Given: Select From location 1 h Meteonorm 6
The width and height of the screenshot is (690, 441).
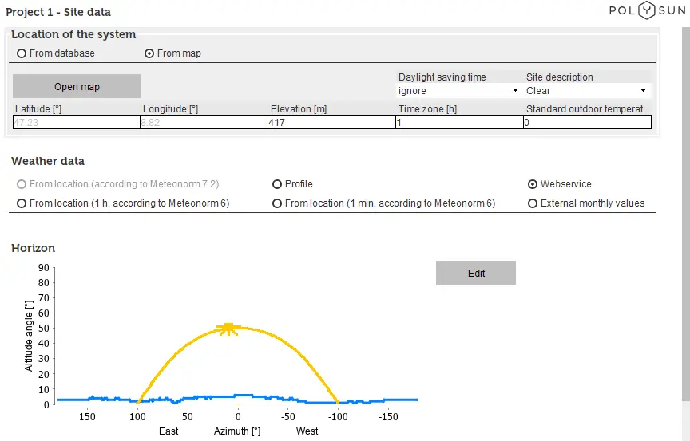Looking at the screenshot, I should coord(22,203).
